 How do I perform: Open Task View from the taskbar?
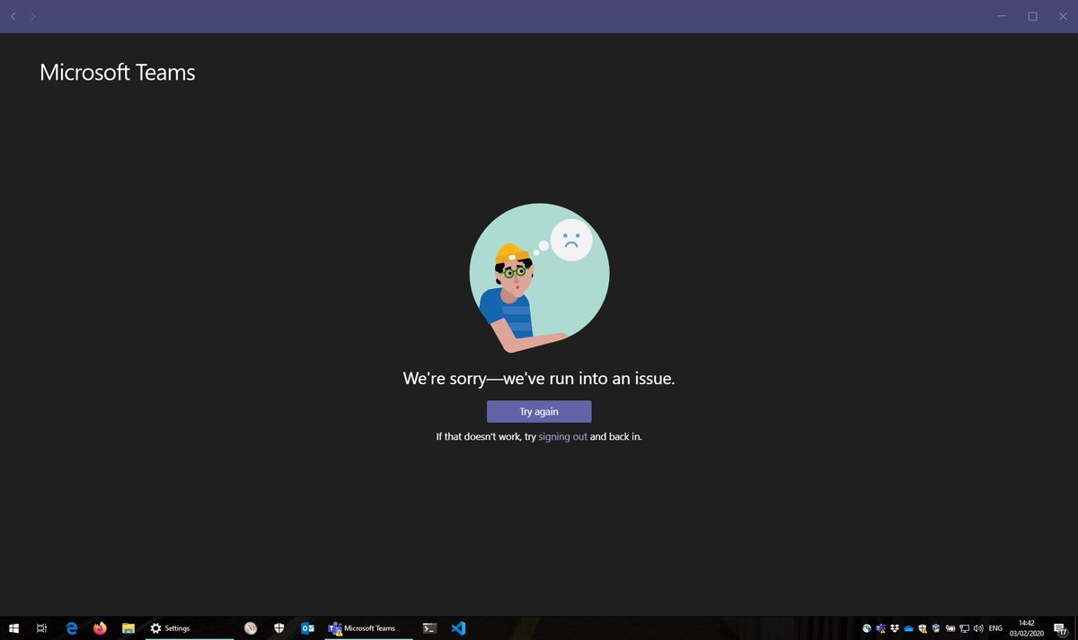41,628
